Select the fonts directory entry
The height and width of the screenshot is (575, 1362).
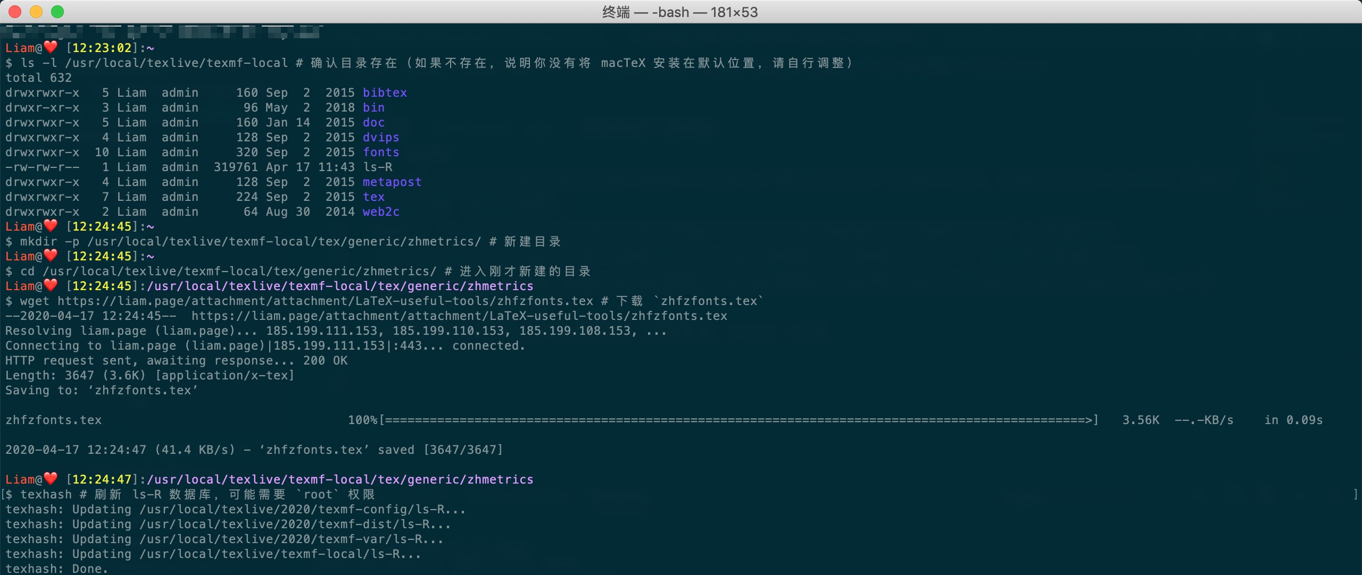tap(381, 152)
